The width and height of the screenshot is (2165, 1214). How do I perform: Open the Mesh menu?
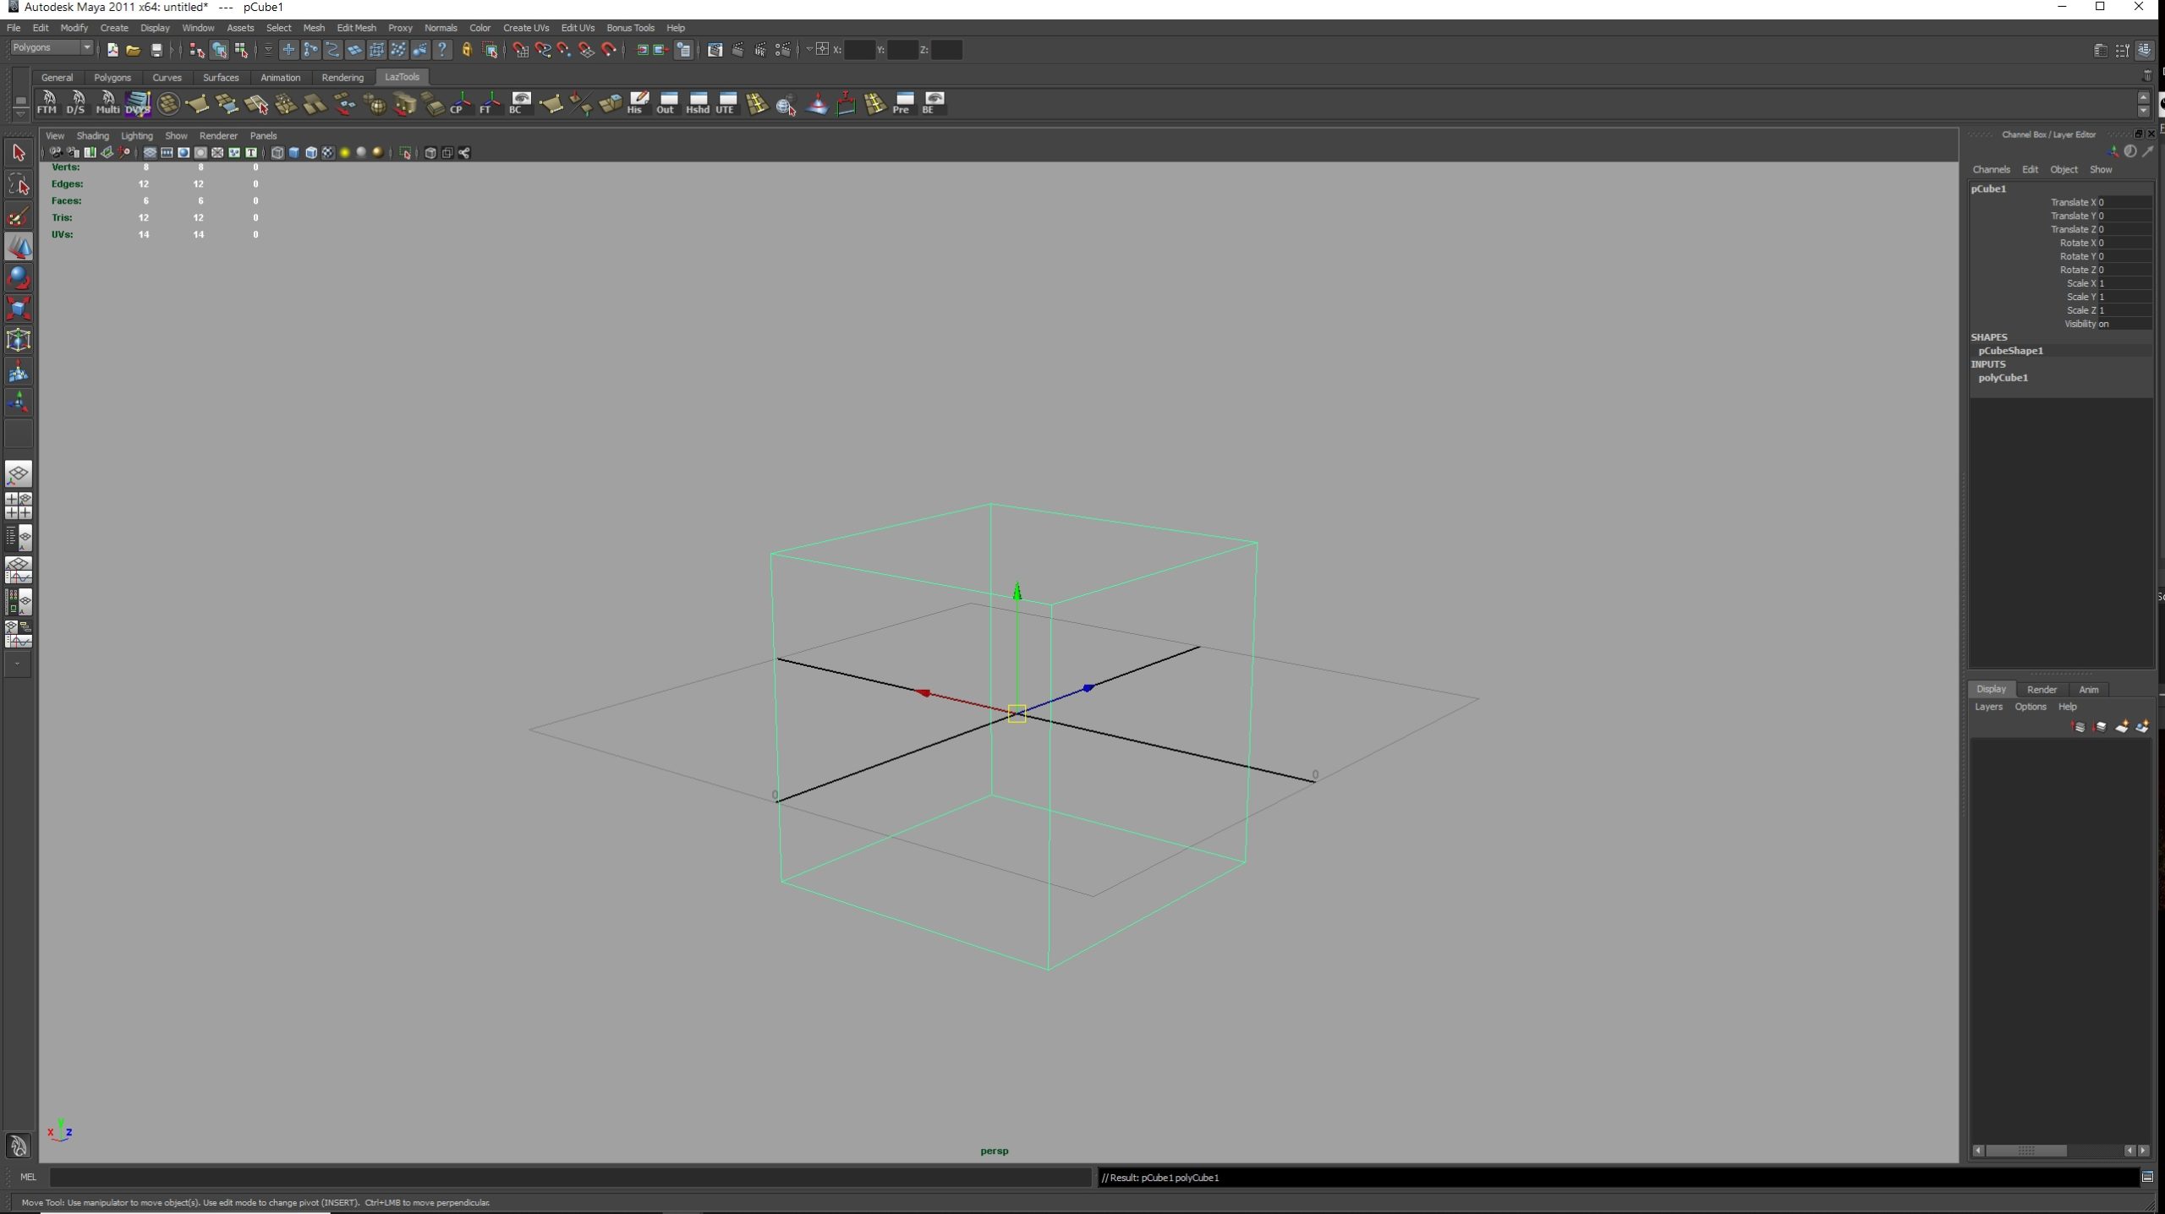click(314, 27)
